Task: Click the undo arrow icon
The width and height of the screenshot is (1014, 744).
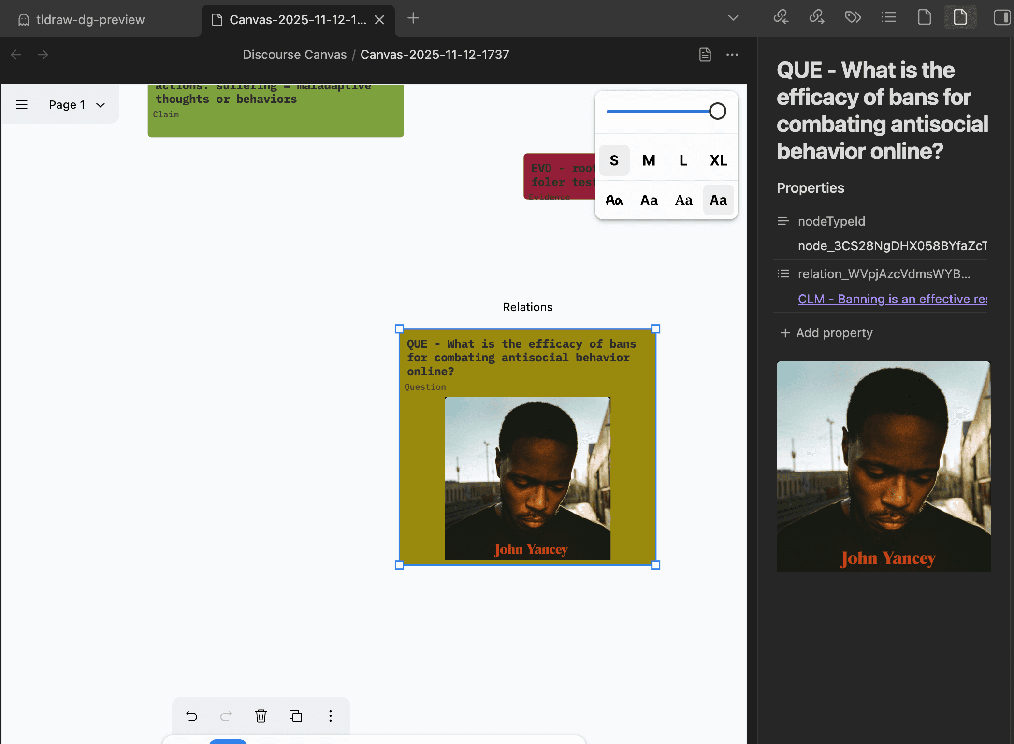Action: [192, 715]
